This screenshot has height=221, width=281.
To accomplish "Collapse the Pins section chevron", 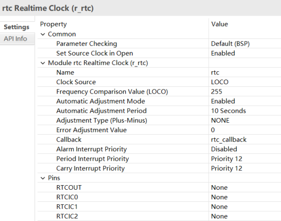I will point(43,178).
